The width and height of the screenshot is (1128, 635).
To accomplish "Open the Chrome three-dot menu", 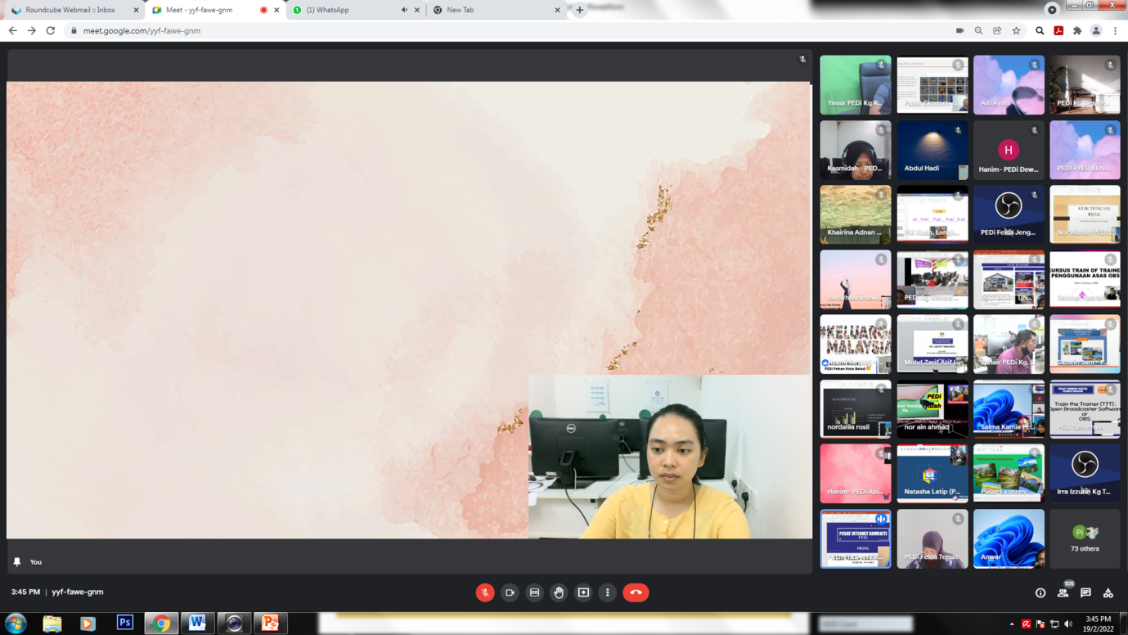I will (x=1115, y=31).
